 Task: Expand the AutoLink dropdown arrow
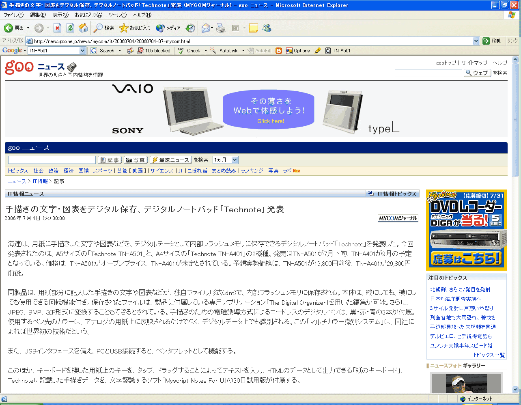[243, 51]
